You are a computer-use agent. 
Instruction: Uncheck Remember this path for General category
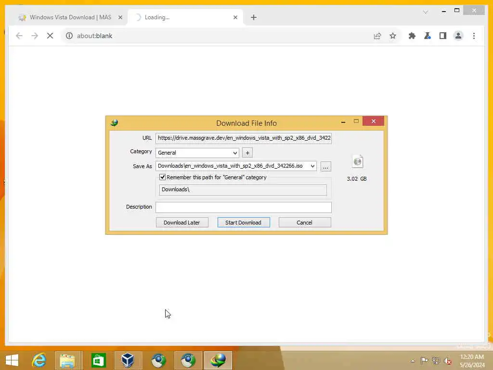point(162,177)
